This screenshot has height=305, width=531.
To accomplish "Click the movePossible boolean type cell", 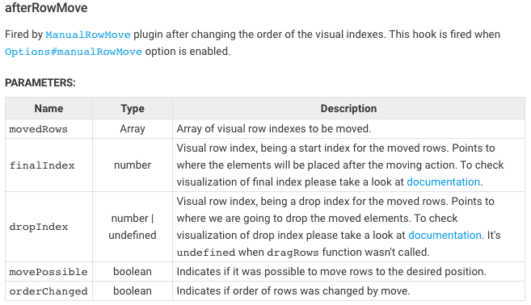I will pyautogui.click(x=133, y=272).
